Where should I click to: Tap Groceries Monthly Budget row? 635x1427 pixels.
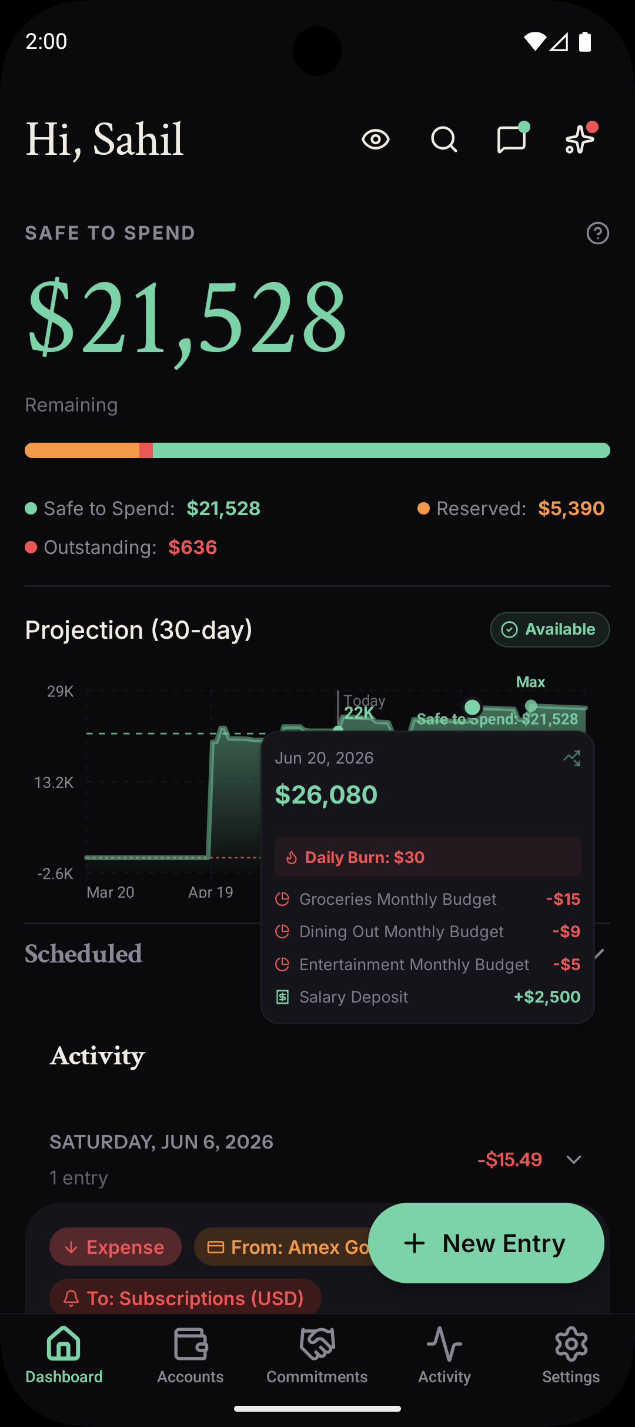[x=428, y=899]
